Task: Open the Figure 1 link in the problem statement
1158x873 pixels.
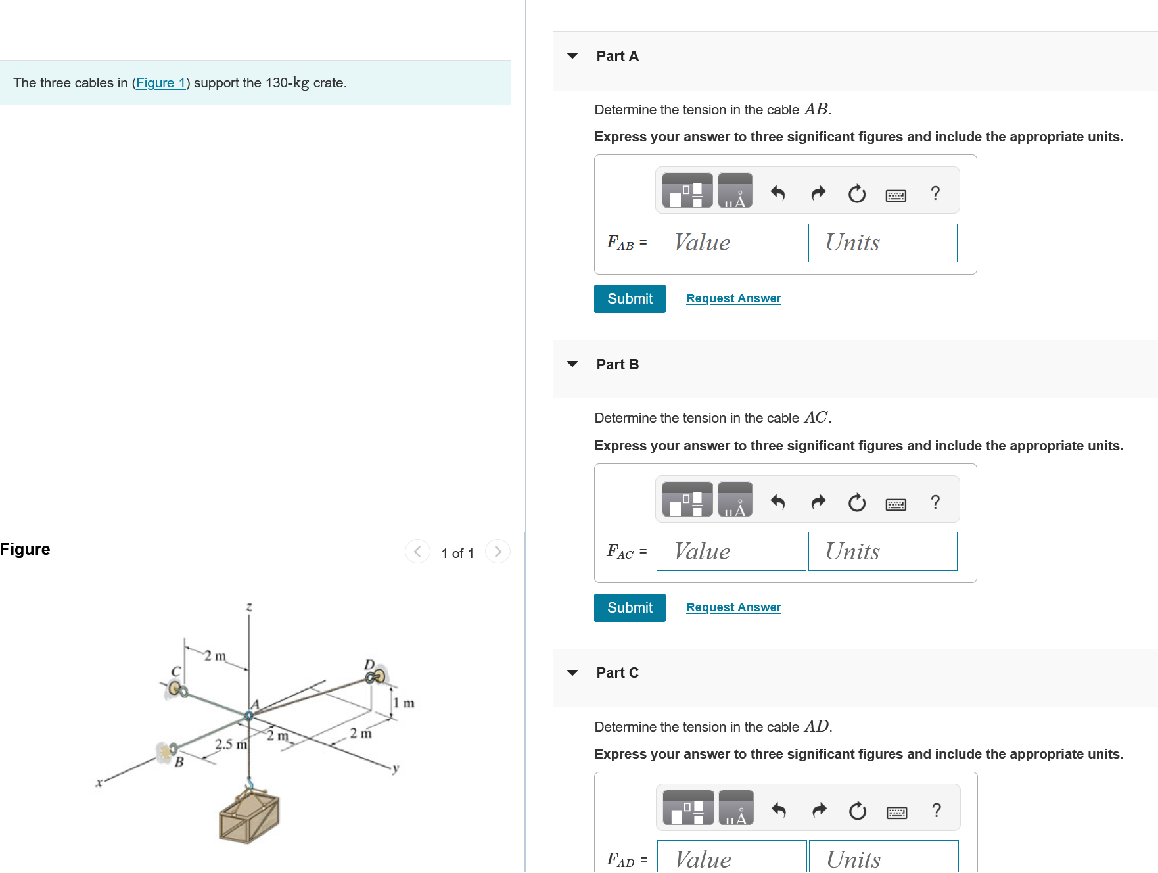Action: click(160, 83)
